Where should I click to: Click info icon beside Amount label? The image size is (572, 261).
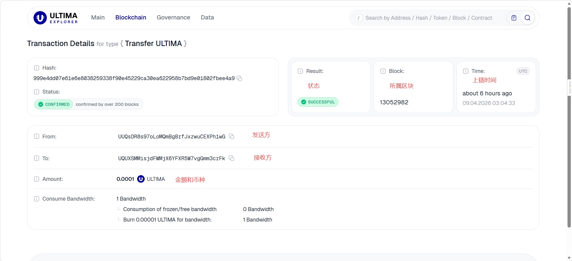pyautogui.click(x=37, y=179)
